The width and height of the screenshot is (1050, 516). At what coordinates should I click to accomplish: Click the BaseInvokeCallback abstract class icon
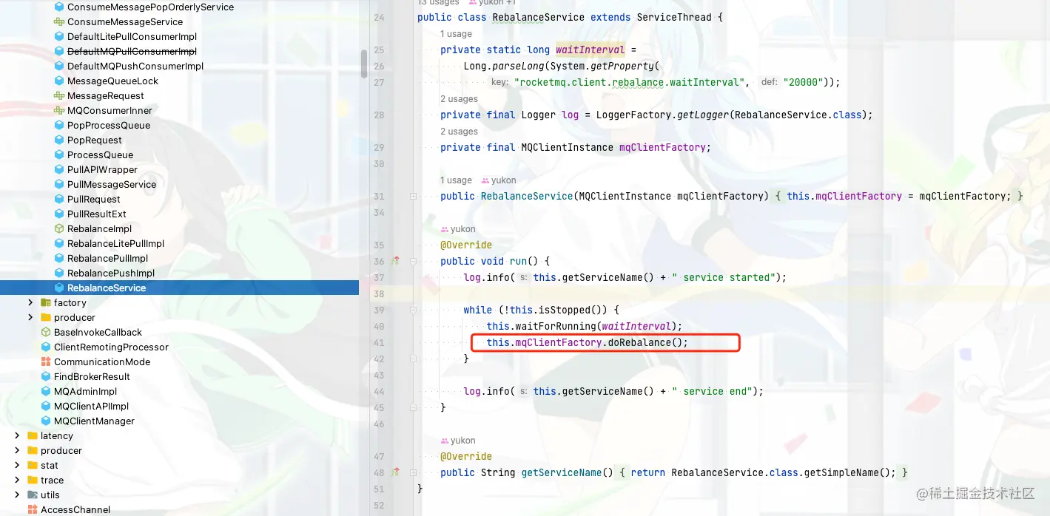(x=46, y=332)
